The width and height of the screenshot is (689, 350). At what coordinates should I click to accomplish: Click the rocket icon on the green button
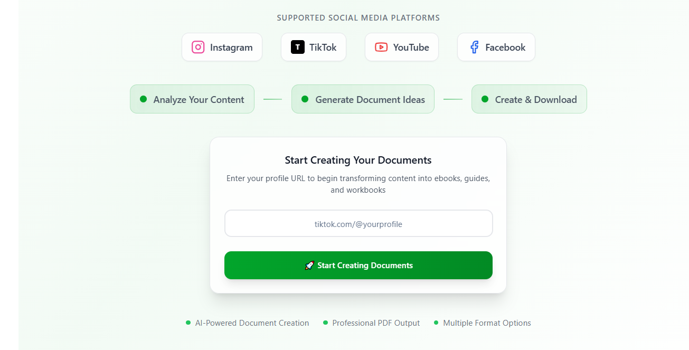tap(309, 266)
